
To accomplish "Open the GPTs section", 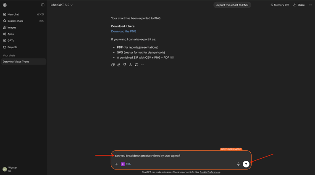I will click(x=24, y=41).
